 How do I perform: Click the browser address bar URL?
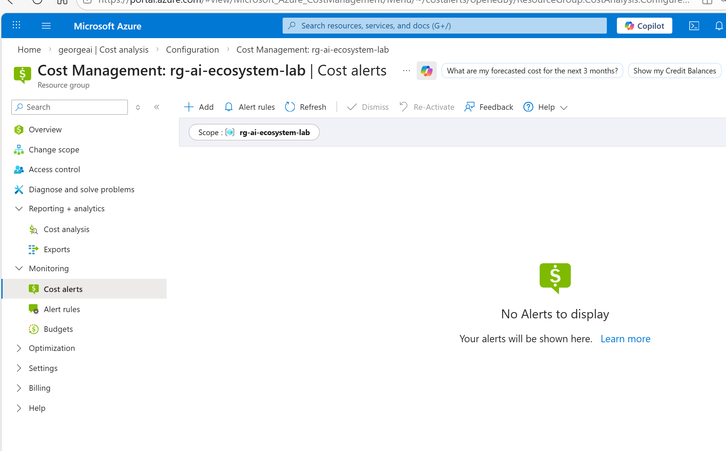pos(393,1)
